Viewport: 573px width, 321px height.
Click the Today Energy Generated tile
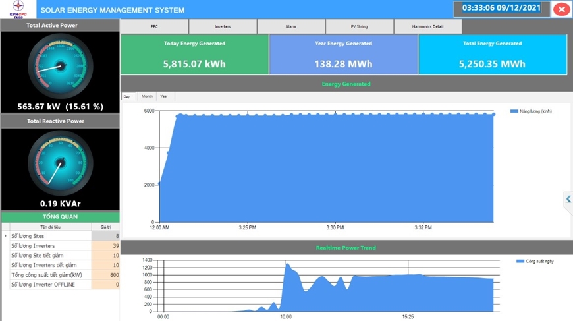pyautogui.click(x=194, y=55)
